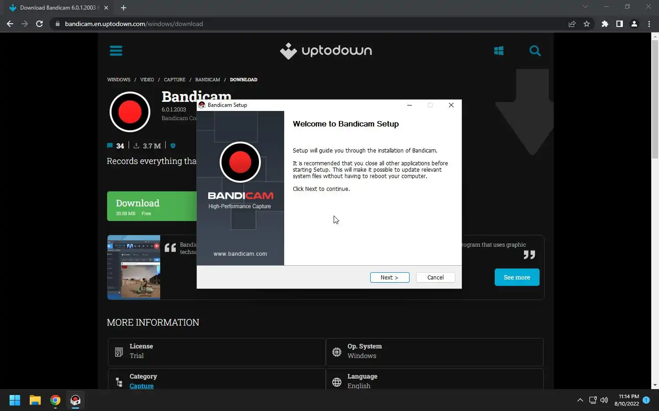Go to VIDEO breadcrumb
The height and width of the screenshot is (411, 659).
click(x=147, y=79)
